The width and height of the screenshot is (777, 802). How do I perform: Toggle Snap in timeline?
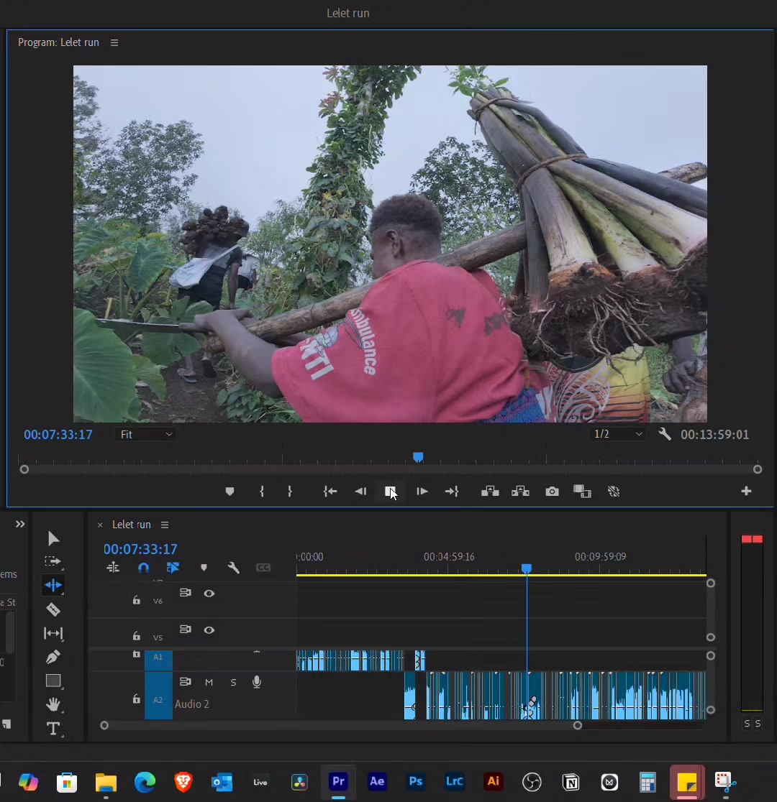[x=143, y=568]
